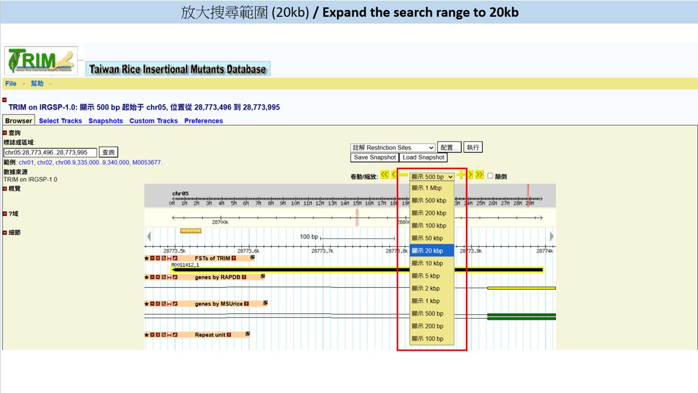
Task: Click the orange region selector on detail ruler
Action: coord(191,231)
